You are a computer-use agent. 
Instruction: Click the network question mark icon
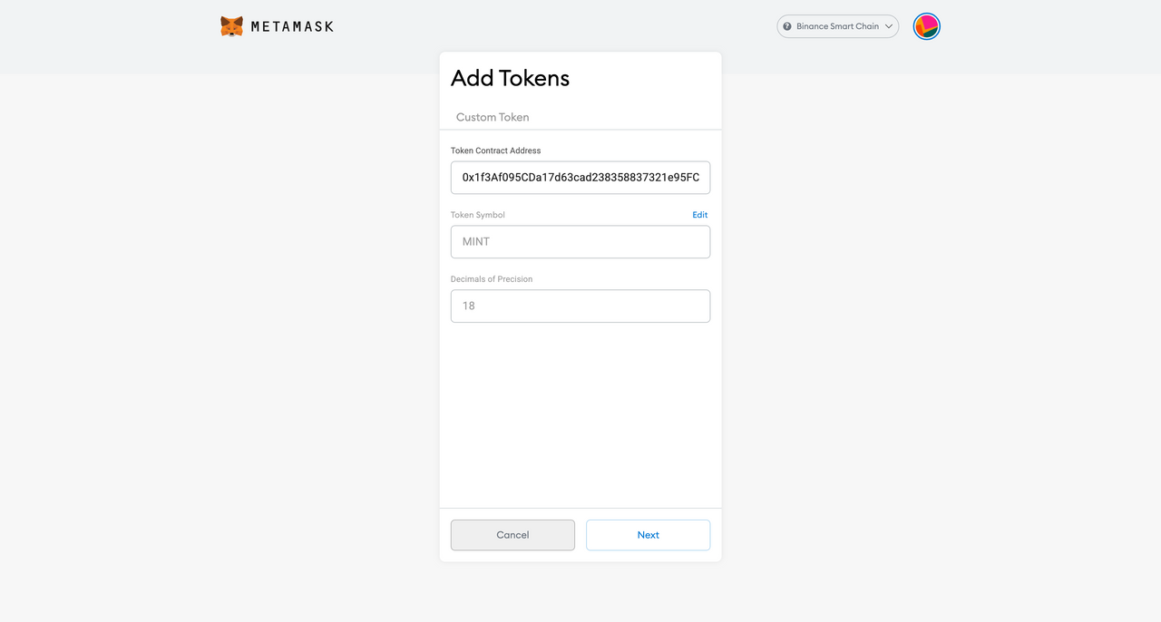coord(787,26)
